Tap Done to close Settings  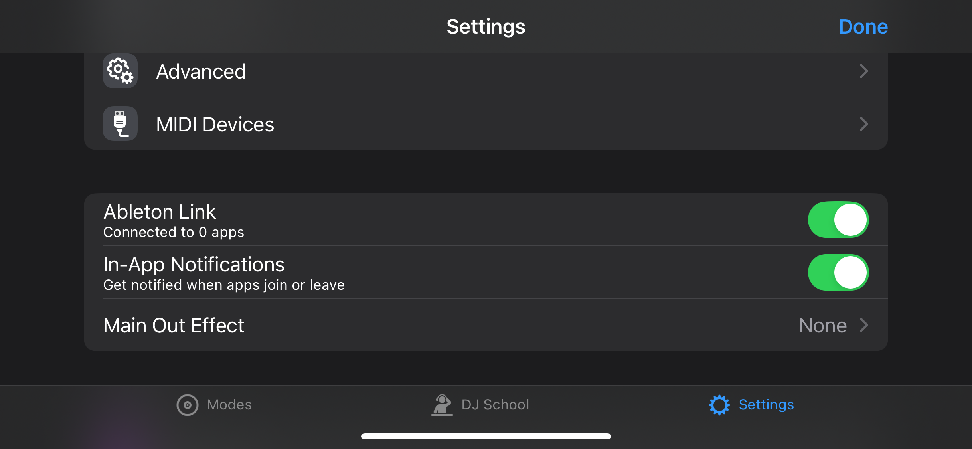(x=863, y=26)
